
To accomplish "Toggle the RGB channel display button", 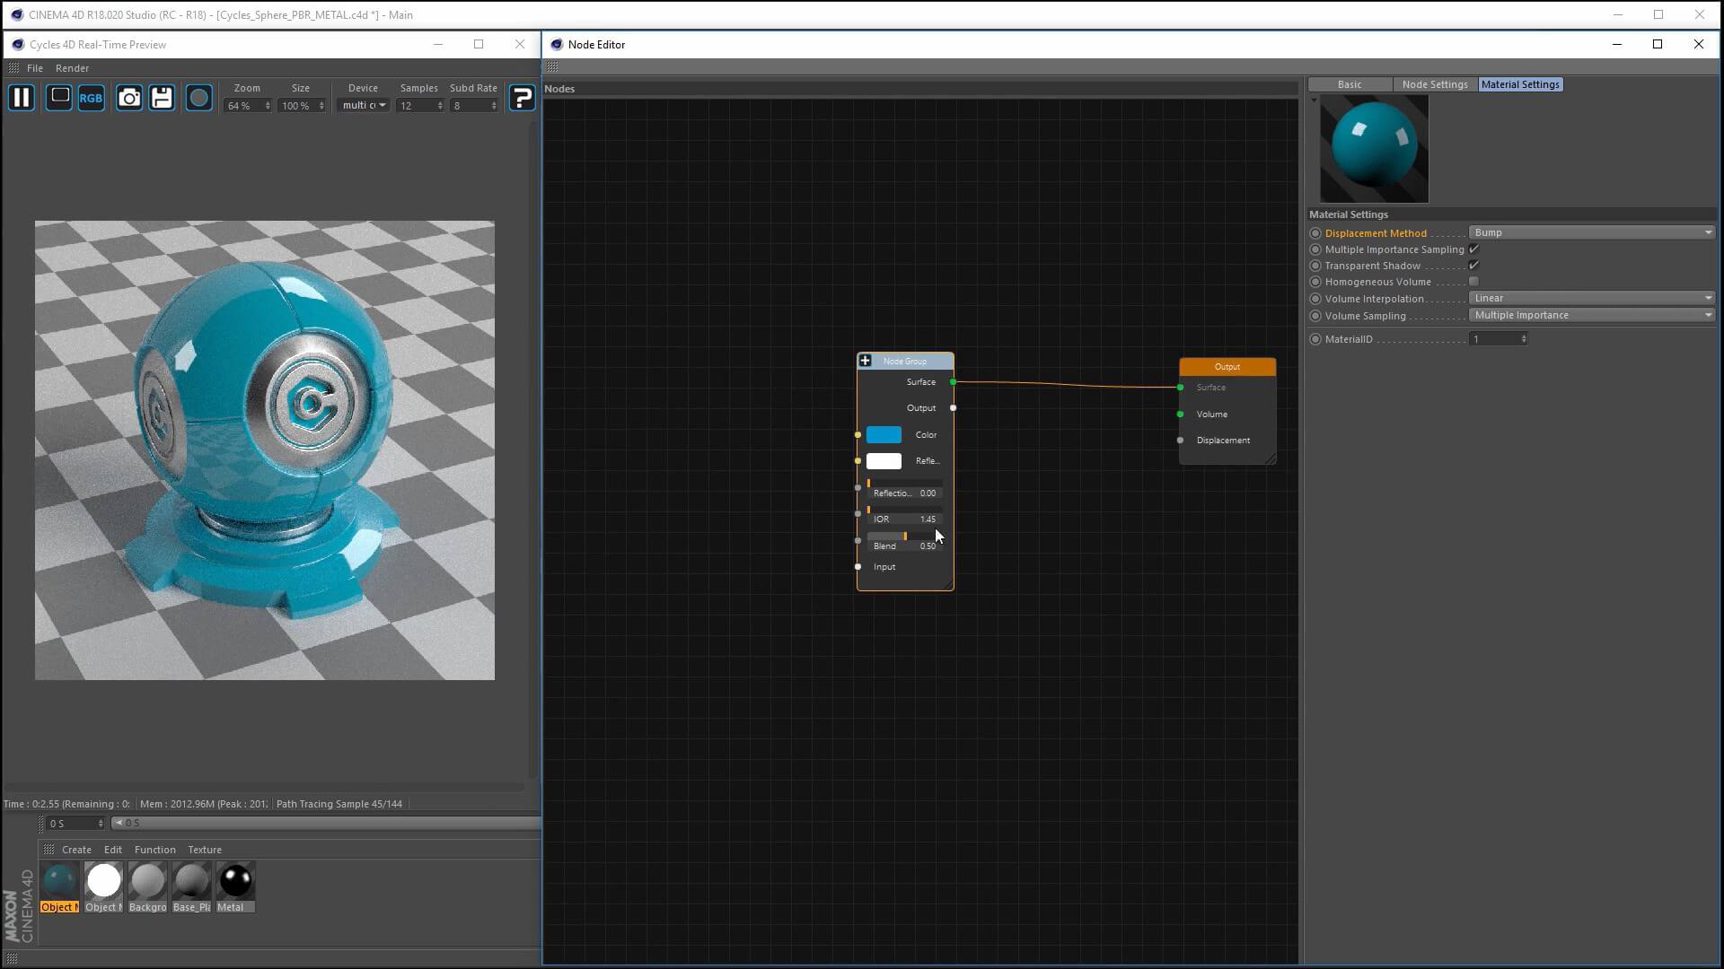I will click(x=91, y=98).
